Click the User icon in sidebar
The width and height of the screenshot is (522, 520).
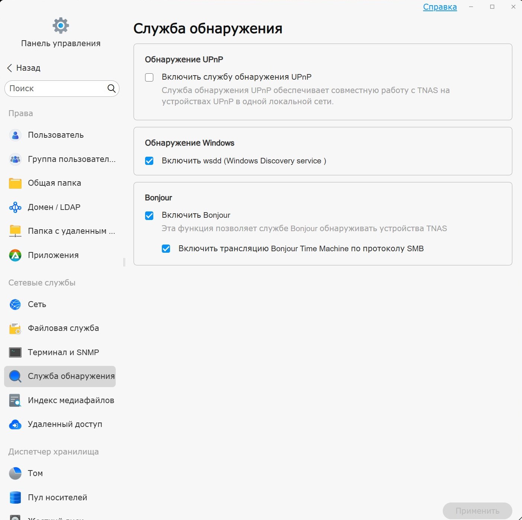click(x=15, y=135)
